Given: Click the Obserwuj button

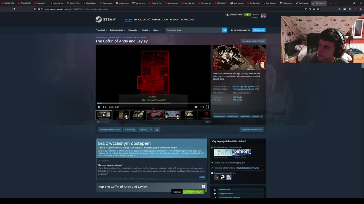Looking at the screenshot, I should [130, 129].
